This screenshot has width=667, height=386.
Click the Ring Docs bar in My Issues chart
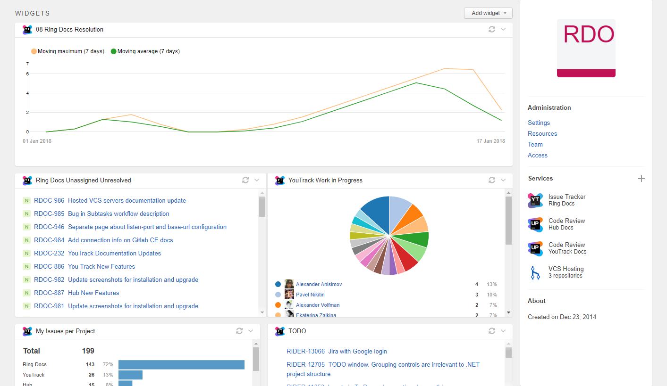tap(181, 365)
